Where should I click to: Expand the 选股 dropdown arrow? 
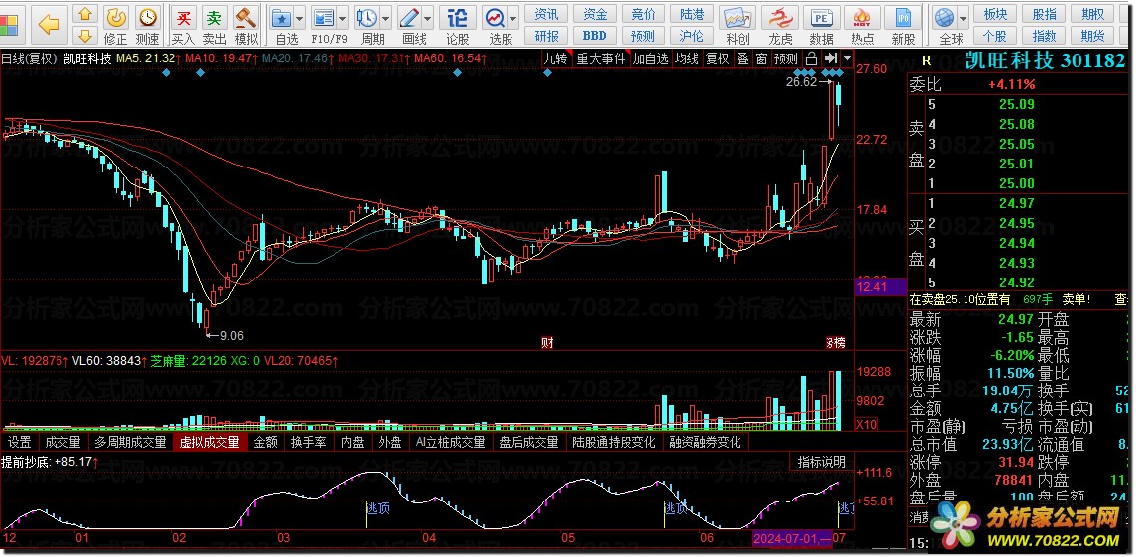(x=512, y=19)
